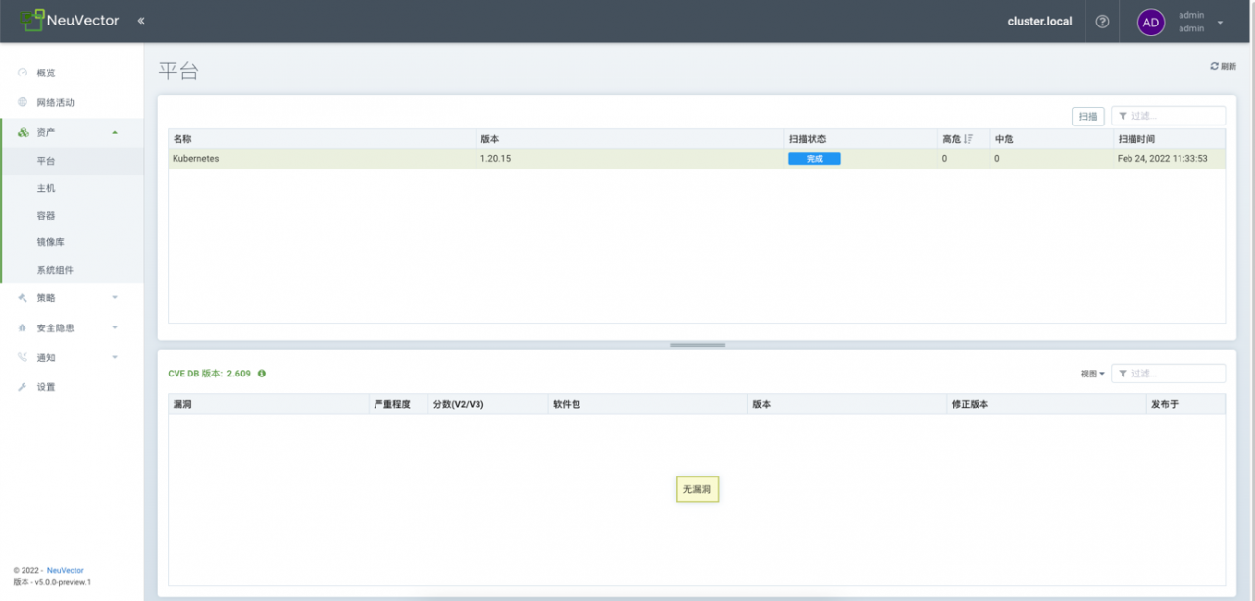Screen dimensions: 1255x601
Task: Focus the vulnerability filter field
Action: tap(1168, 374)
